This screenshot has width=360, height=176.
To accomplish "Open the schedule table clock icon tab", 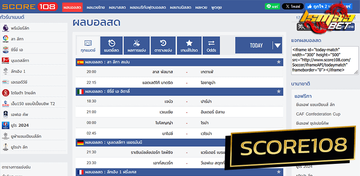I will (163, 45).
